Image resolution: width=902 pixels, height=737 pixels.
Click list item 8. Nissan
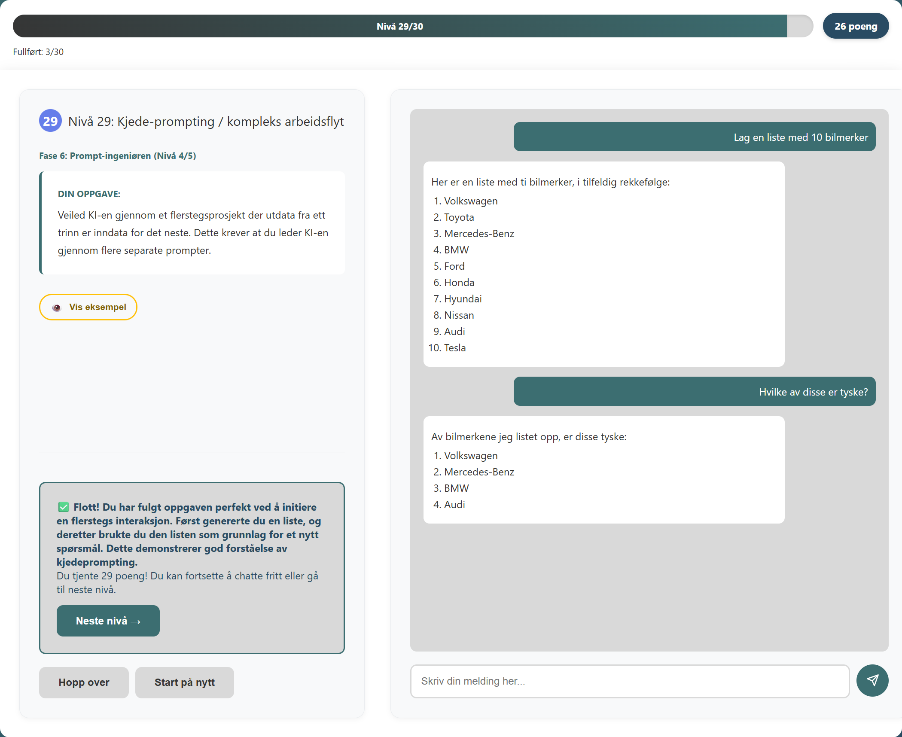(x=454, y=315)
